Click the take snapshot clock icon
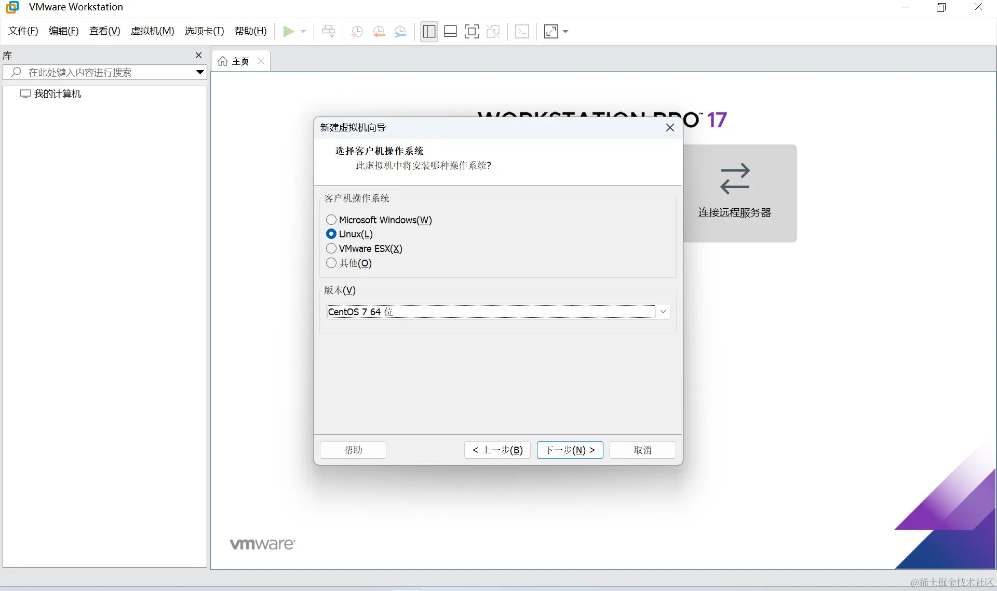 (357, 32)
